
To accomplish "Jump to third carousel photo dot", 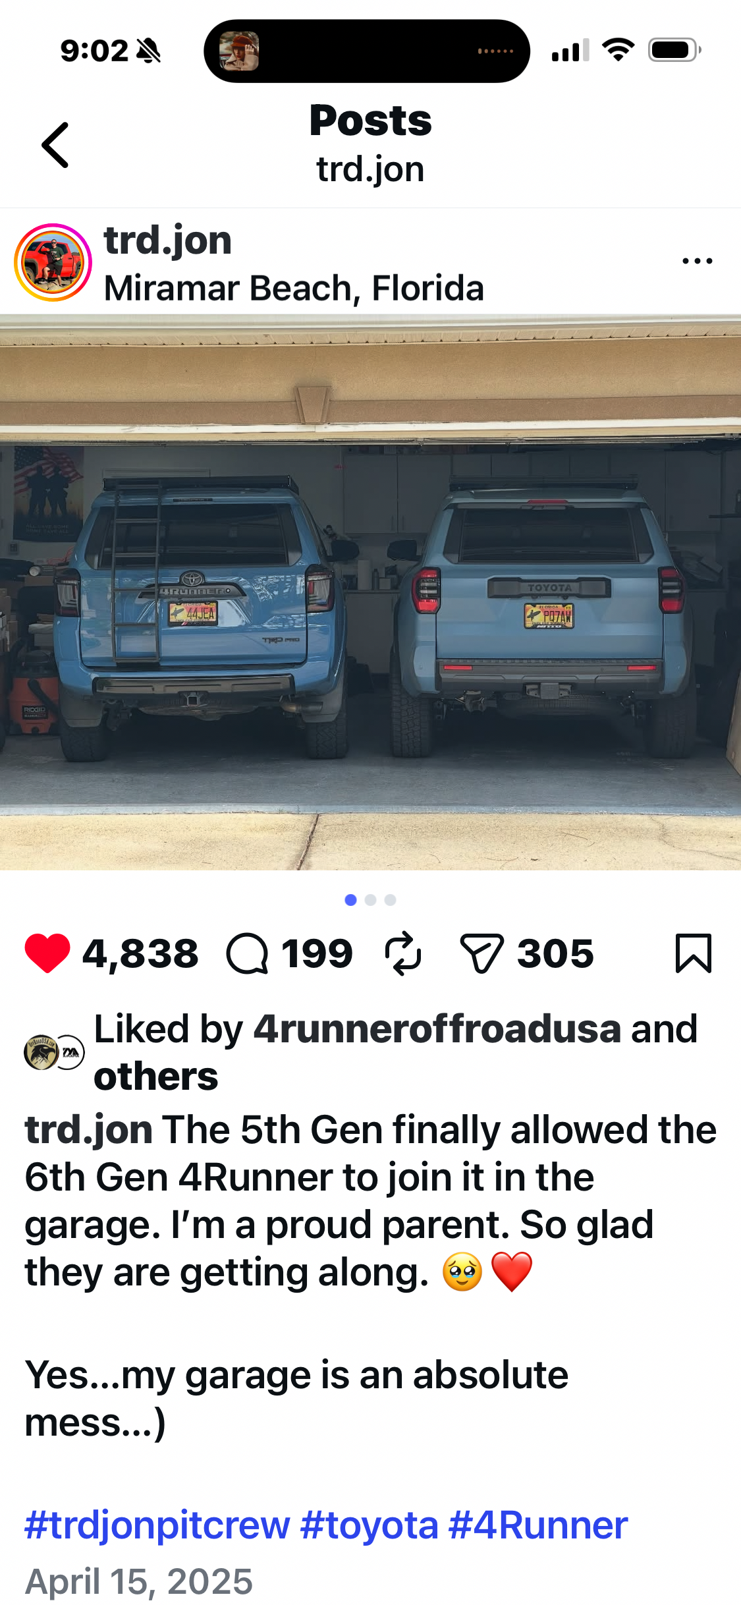I will point(390,900).
